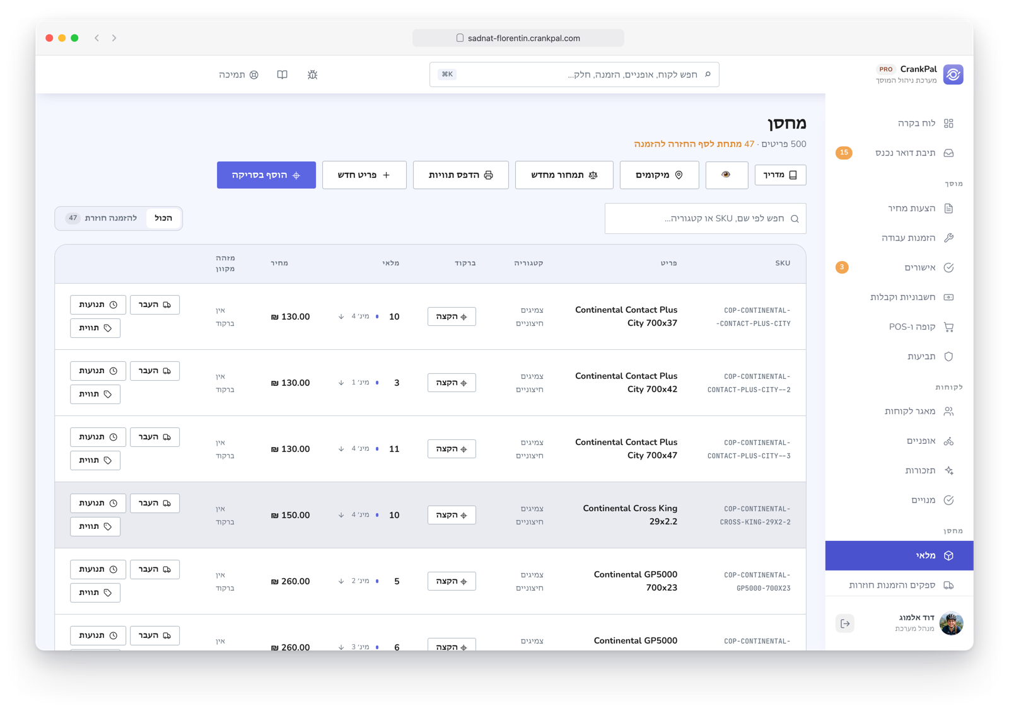The width and height of the screenshot is (1009, 713).
Task: Toggle the eye visibility button
Action: (726, 175)
